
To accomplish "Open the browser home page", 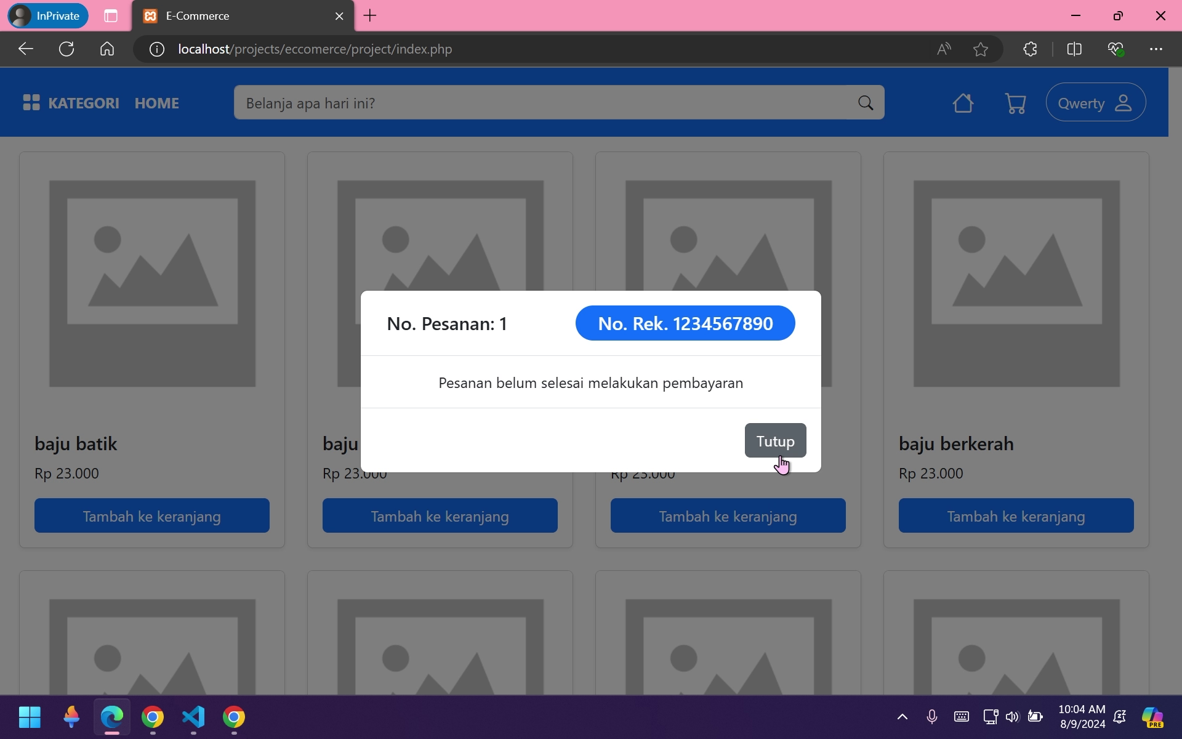I will pos(107,49).
